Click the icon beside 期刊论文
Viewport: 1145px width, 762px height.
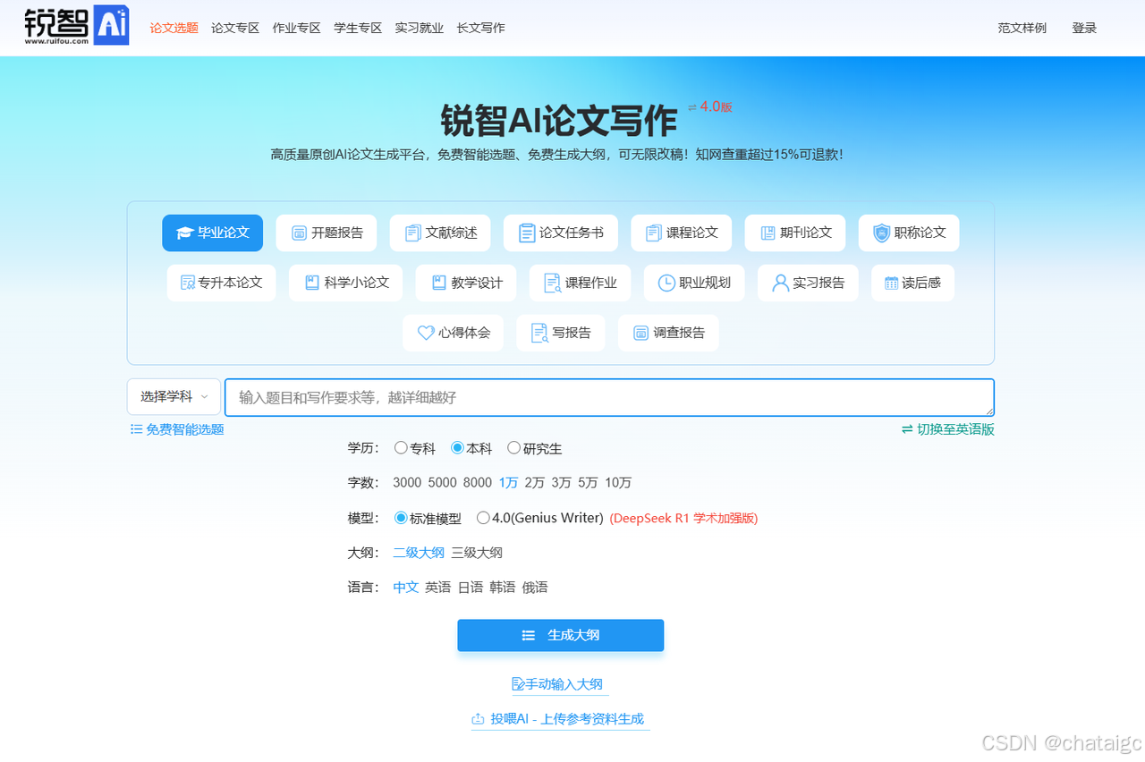pos(768,233)
